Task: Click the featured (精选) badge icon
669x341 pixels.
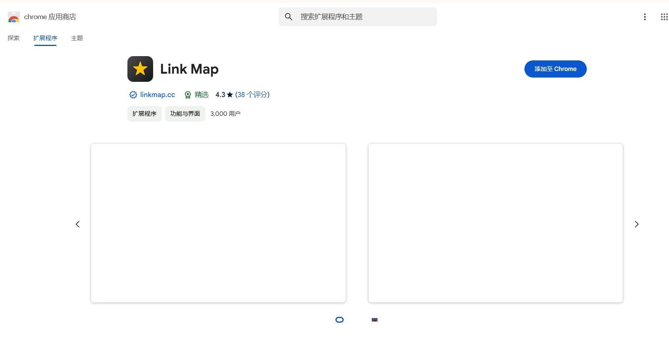Action: click(188, 95)
